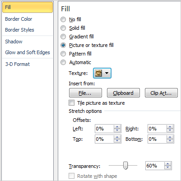Go to Glow and Soft Edges
Image resolution: width=181 pixels, height=181 pixels.
pyautogui.click(x=28, y=52)
